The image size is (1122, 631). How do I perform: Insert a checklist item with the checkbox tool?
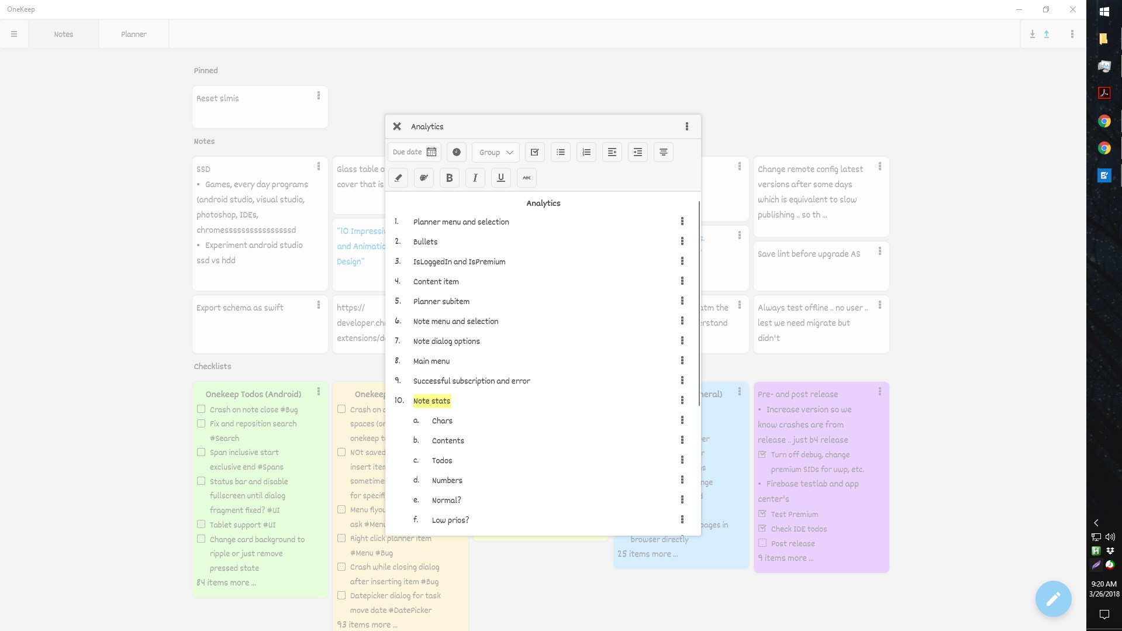click(535, 152)
